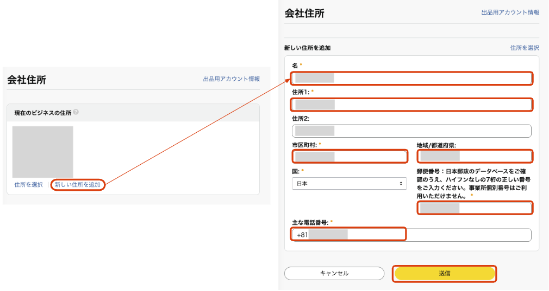Click 住所を選択 link under current business address
Screen dimensions: 549x291
click(28, 185)
